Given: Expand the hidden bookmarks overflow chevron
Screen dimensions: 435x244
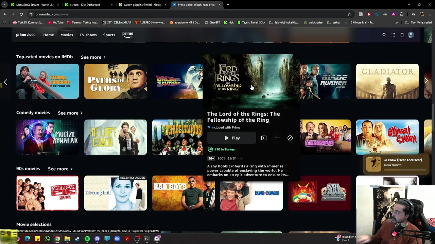Looking at the screenshot, I should pyautogui.click(x=396, y=23).
